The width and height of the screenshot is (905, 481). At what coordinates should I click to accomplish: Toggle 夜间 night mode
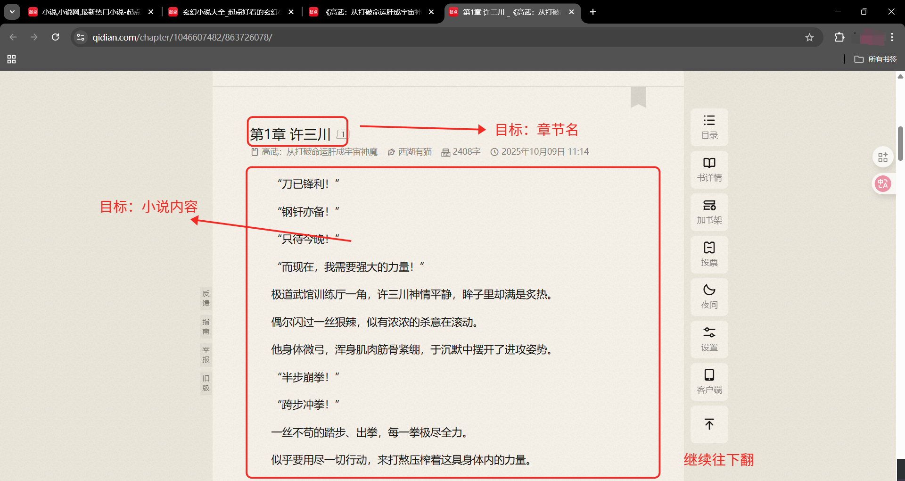click(709, 297)
